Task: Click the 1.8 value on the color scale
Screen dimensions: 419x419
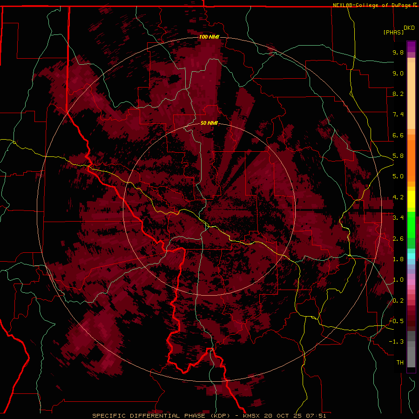Action: pyautogui.click(x=398, y=259)
